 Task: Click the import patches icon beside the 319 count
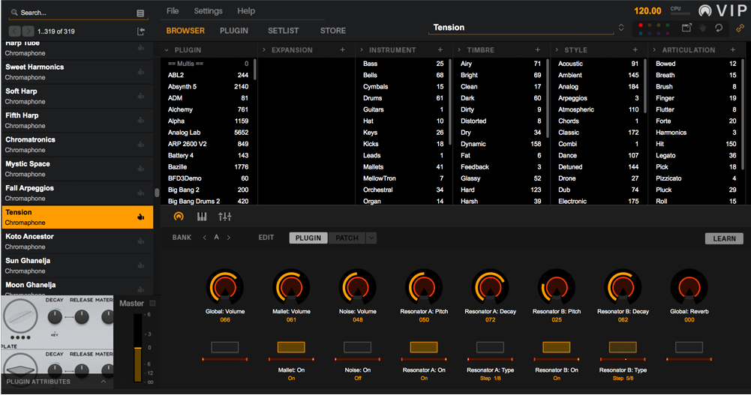point(141,31)
